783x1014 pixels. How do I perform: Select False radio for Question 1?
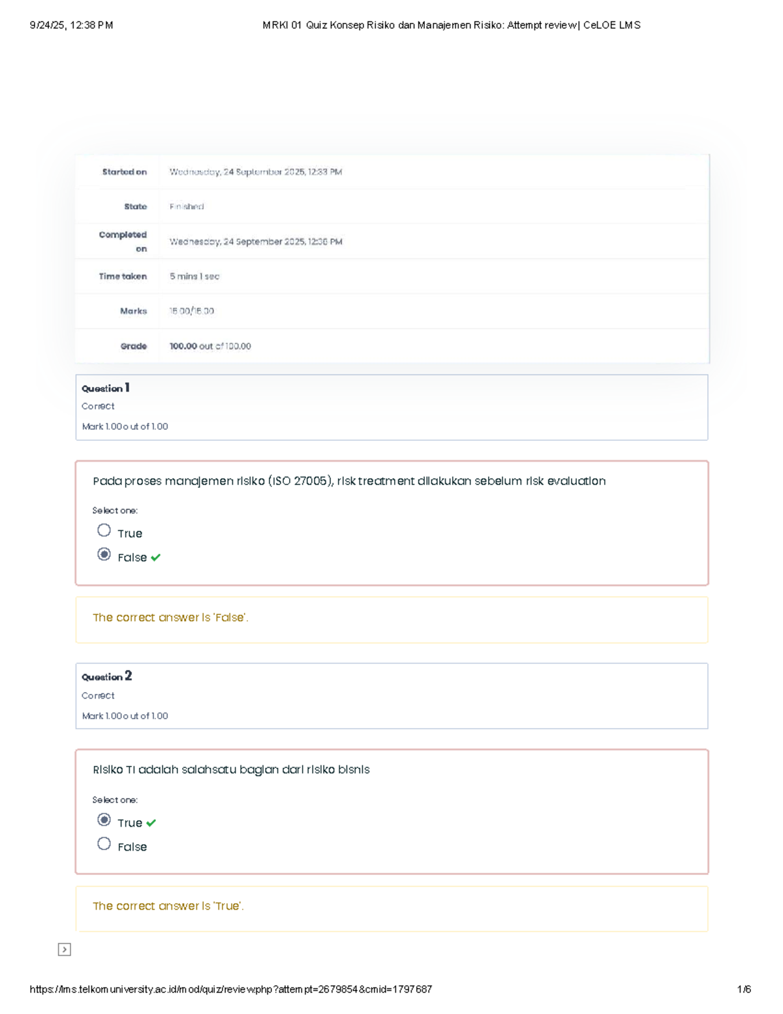[104, 554]
